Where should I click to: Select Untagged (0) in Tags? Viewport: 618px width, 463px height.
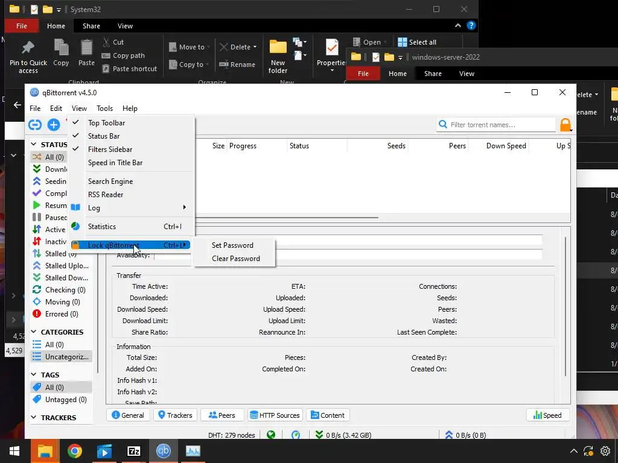pyautogui.click(x=61, y=400)
